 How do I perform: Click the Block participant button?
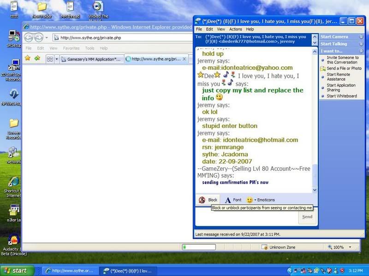click(208, 200)
